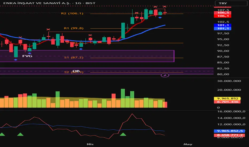
Task: Click the 102,5 price axis value
Action: 223,22
